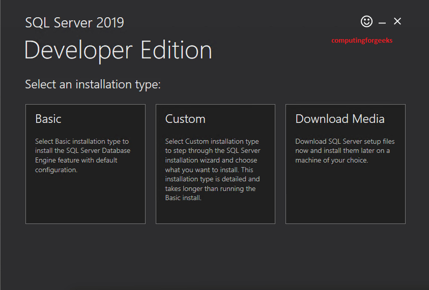Click the 'SQL Server 2019' title text
The height and width of the screenshot is (290, 429).
tap(74, 22)
